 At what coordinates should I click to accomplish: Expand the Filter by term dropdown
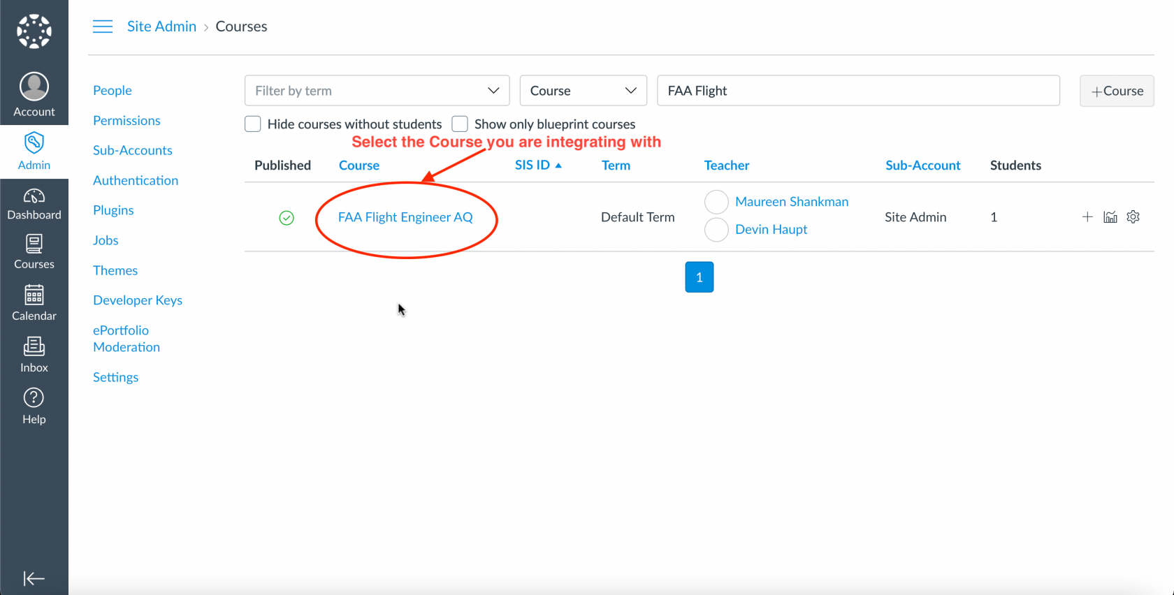pyautogui.click(x=377, y=91)
